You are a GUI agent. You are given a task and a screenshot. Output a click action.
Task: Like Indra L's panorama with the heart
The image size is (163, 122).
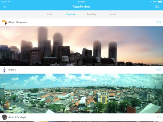pyautogui.click(x=160, y=70)
